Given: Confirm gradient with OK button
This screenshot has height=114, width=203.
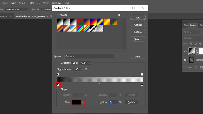Looking at the screenshot, I should tap(138, 17).
